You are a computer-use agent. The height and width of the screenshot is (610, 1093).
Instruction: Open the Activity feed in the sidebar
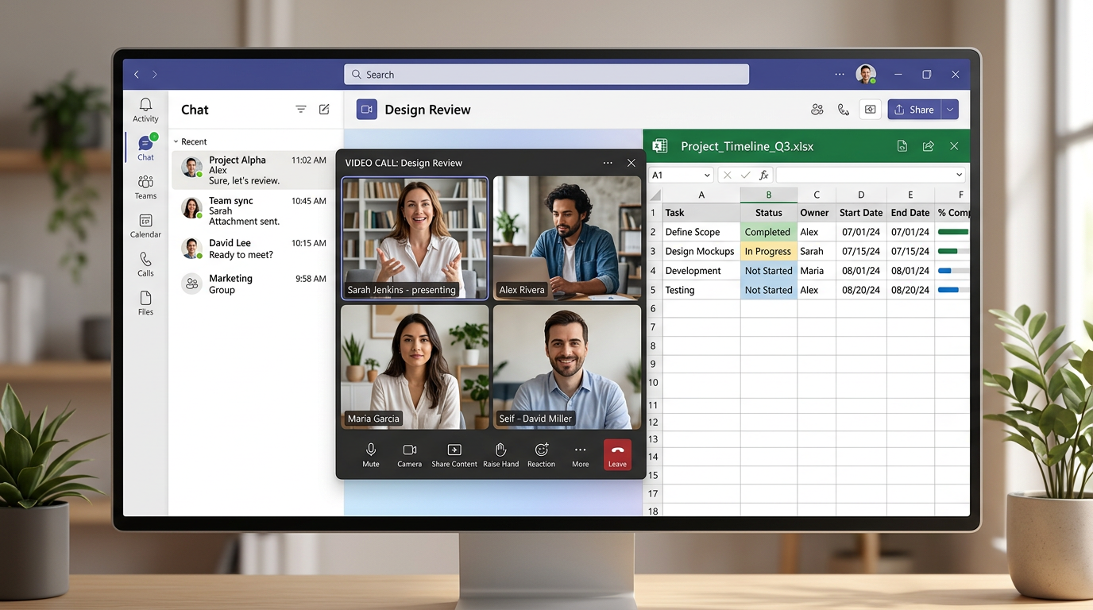click(145, 110)
